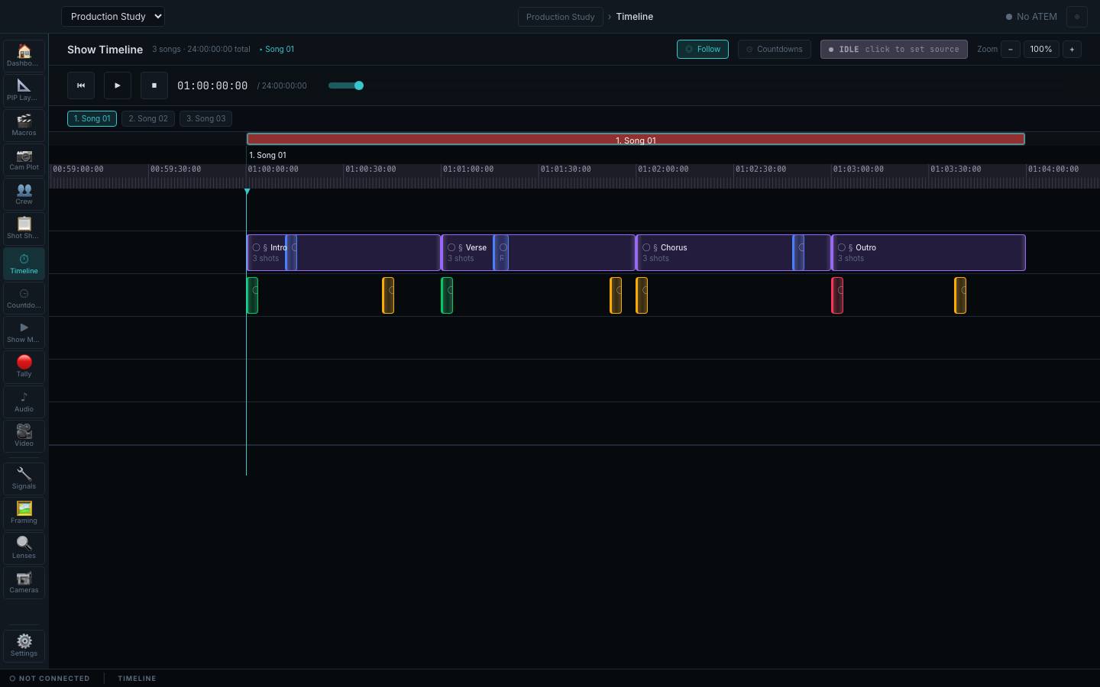The image size is (1100, 687).
Task: Zoom in with the plus button
Action: pos(1072,49)
